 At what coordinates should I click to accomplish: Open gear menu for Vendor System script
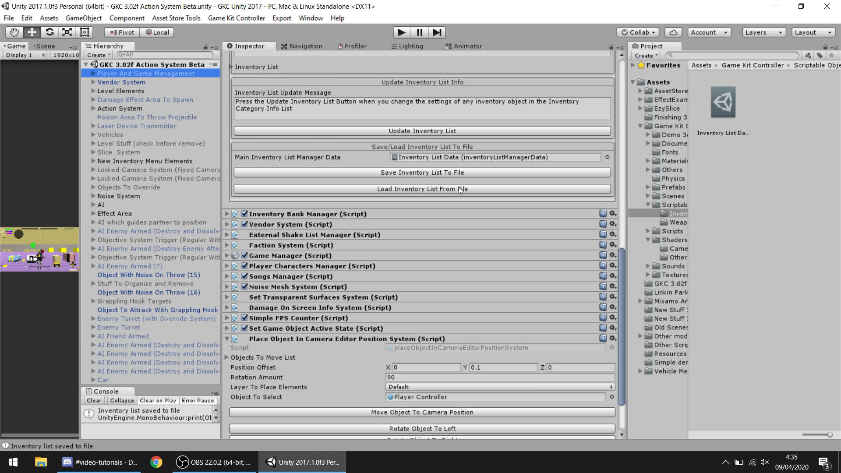(x=613, y=224)
